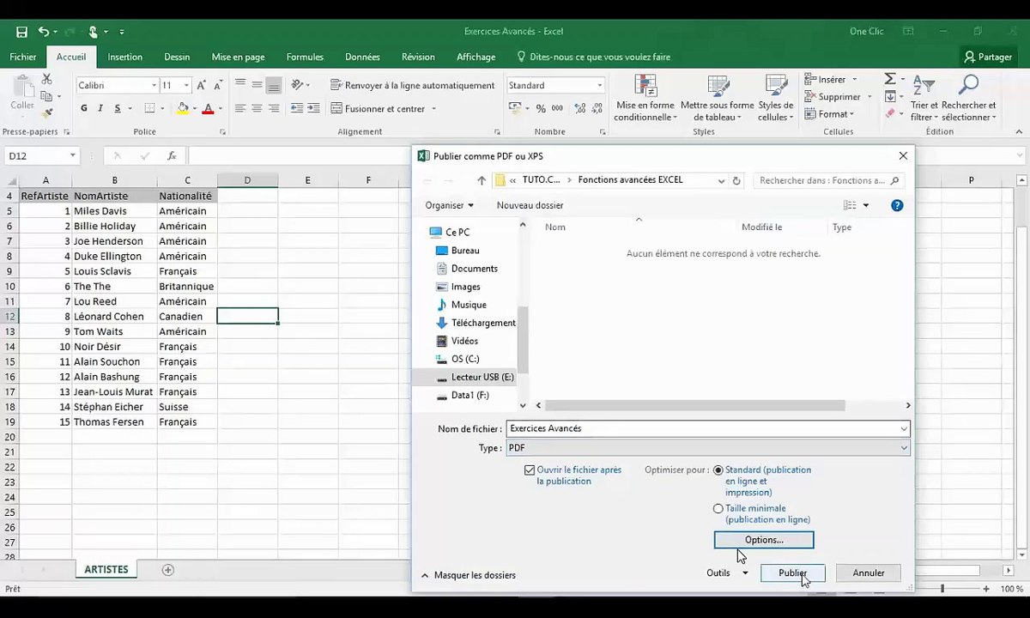Go up one folder level in dialog
Viewport: 1030px width, 618px height.
tap(482, 180)
